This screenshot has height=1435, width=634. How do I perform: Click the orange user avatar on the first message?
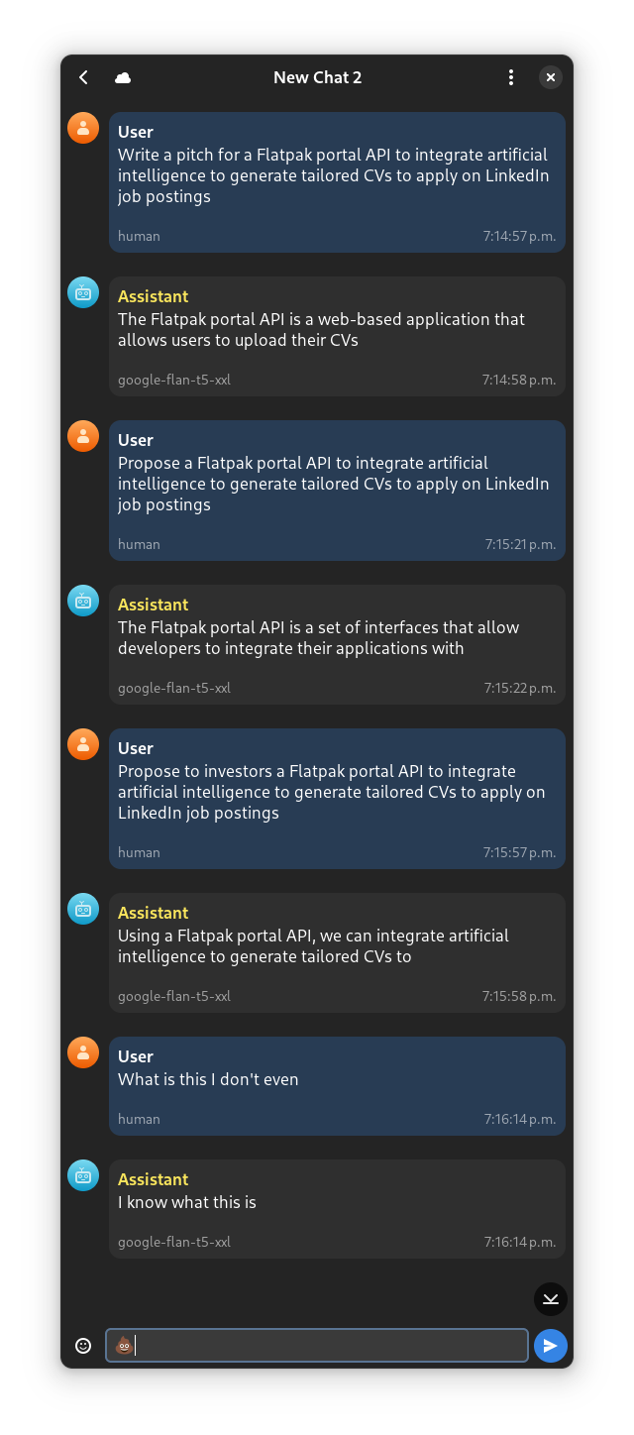[83, 128]
